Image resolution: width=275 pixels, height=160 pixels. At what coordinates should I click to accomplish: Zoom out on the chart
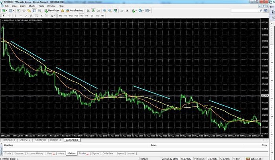(110, 11)
